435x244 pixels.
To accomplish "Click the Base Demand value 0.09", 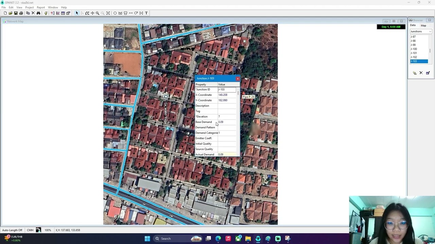I will pyautogui.click(x=227, y=122).
